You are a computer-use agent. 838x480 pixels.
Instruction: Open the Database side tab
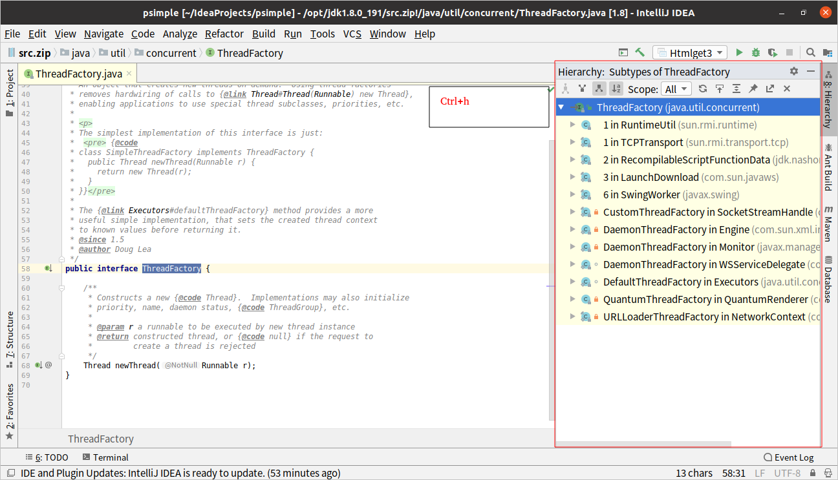tap(828, 278)
